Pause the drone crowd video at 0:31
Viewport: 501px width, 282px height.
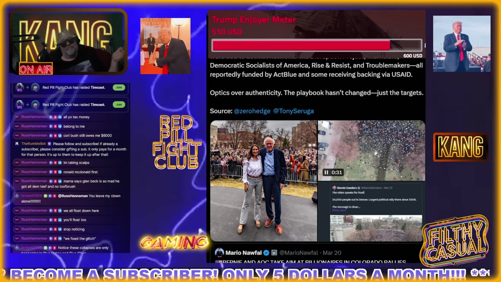click(326, 172)
